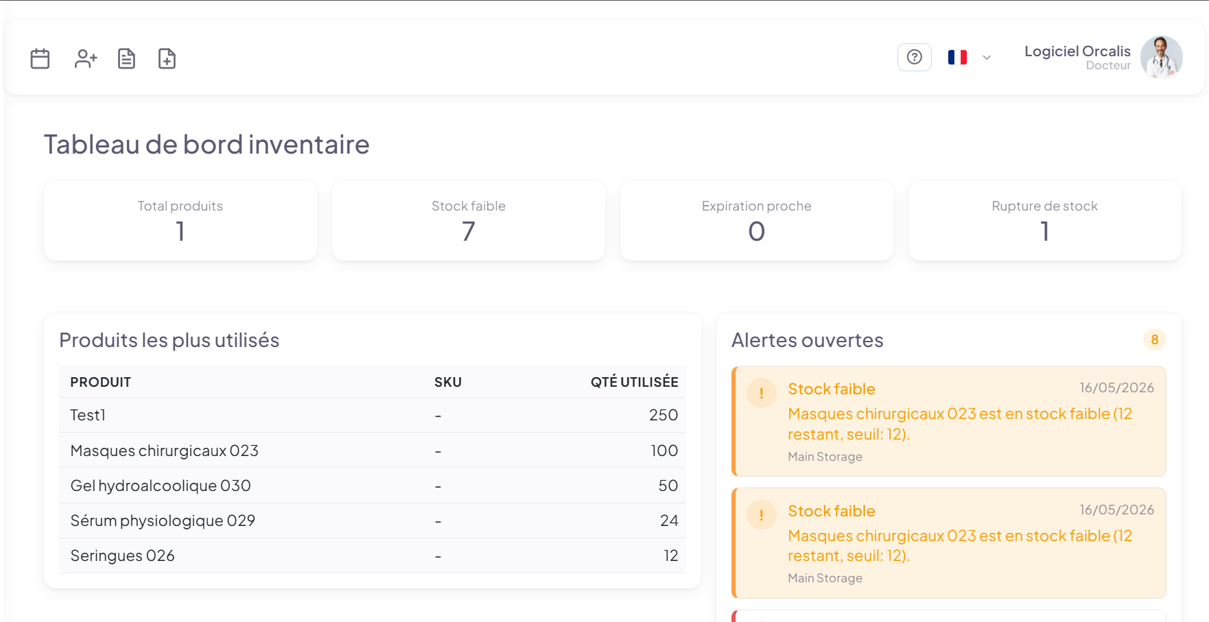This screenshot has width=1209, height=622.
Task: Click the 250 quantity value
Action: click(664, 415)
